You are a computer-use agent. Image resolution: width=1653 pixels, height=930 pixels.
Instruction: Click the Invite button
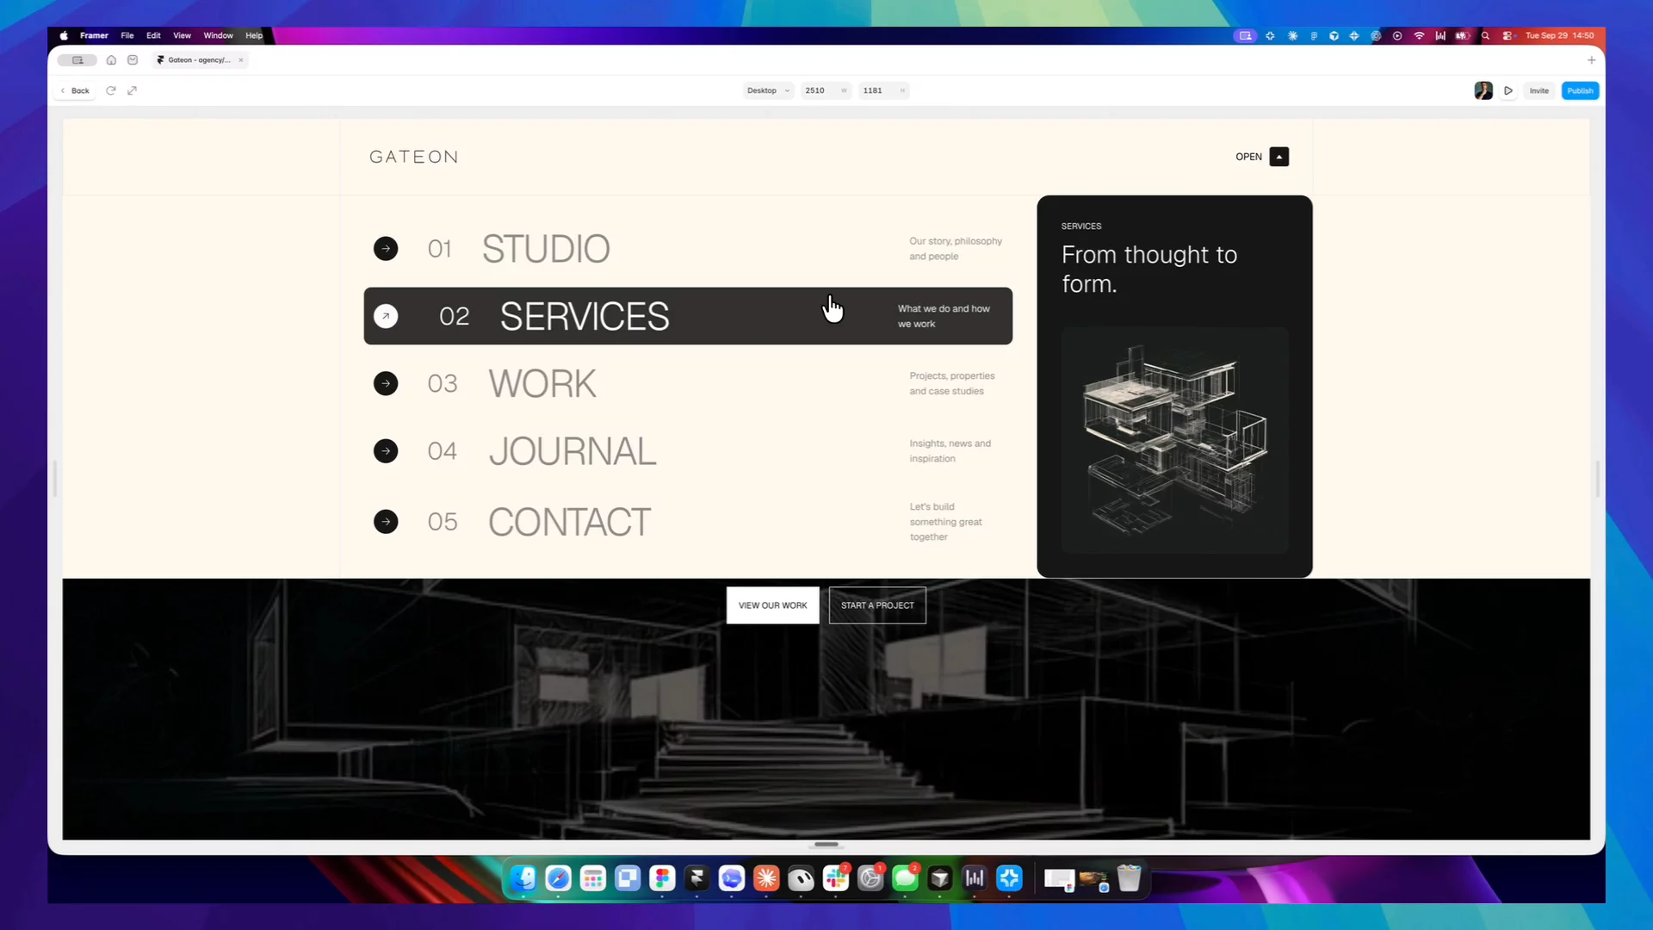click(x=1538, y=90)
